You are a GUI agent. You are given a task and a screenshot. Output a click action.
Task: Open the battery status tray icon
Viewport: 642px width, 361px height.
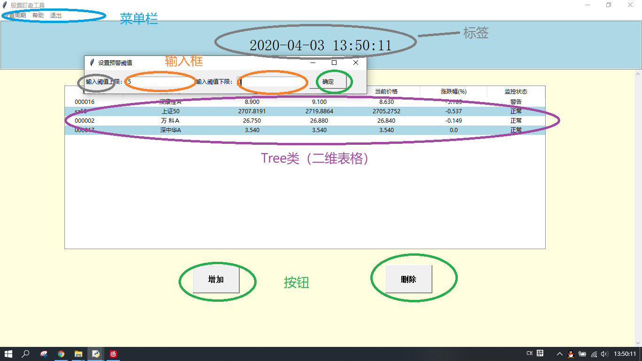[x=582, y=354]
